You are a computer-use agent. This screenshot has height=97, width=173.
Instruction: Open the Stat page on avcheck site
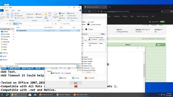132,16
